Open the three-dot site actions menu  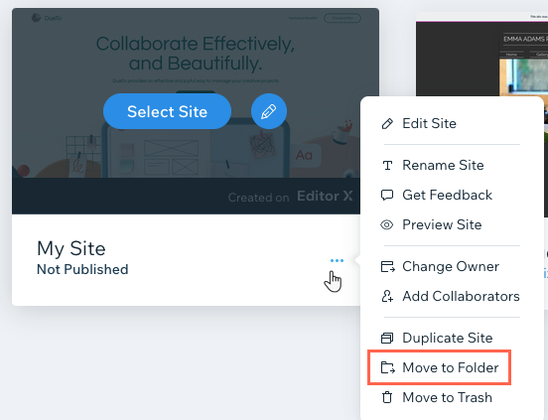[337, 261]
